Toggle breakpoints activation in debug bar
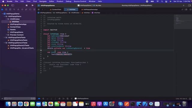192x108 pixels. (39, 98)
